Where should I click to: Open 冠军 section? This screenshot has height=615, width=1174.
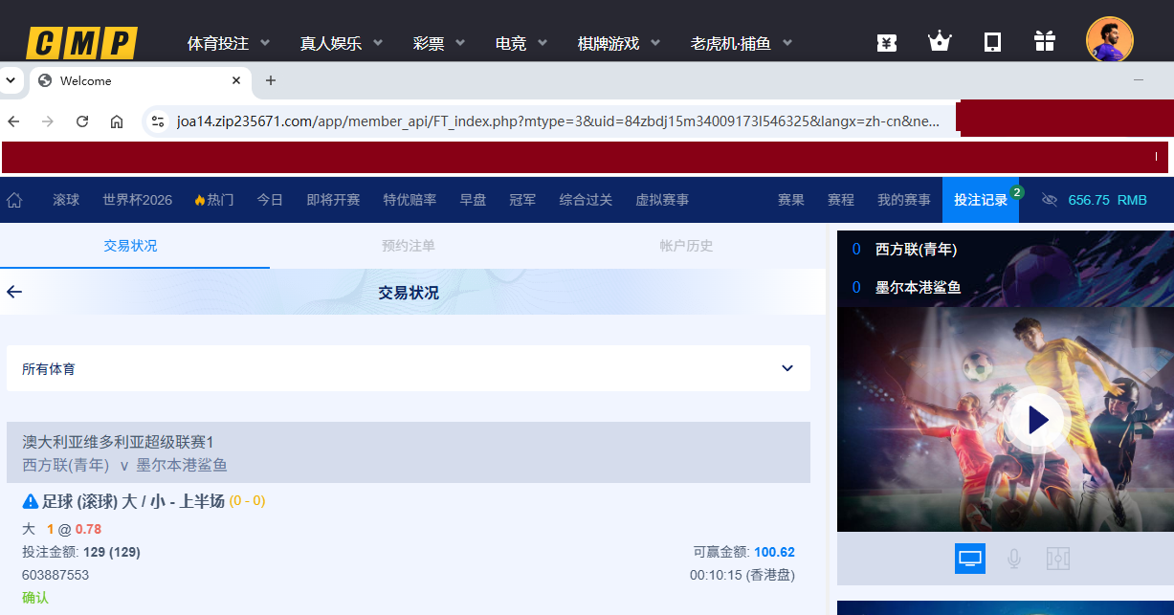point(522,200)
